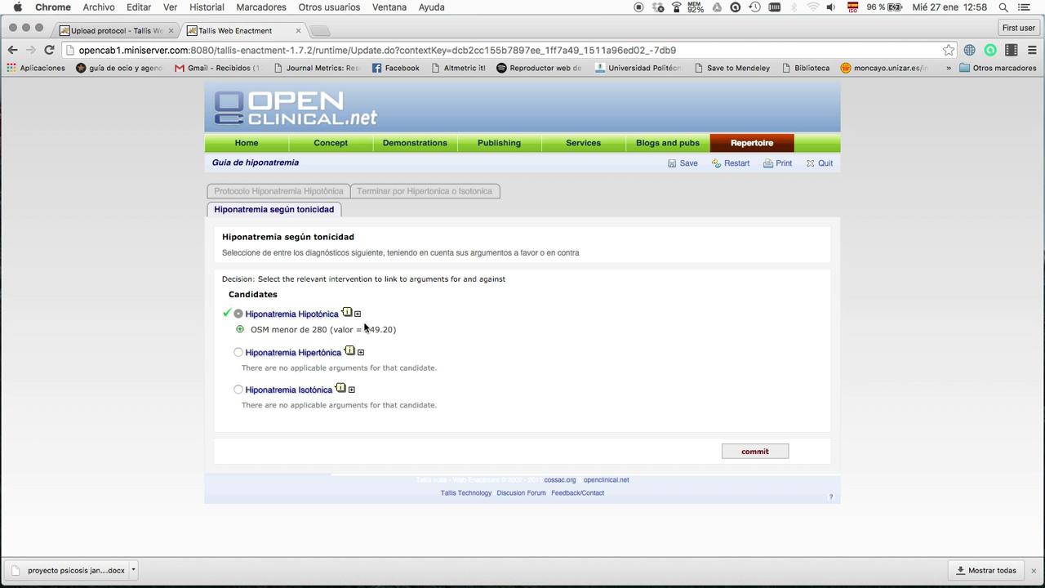The image size is (1045, 588).
Task: Expand the Hiponatremia Hipertónica plus box
Action: tap(361, 353)
